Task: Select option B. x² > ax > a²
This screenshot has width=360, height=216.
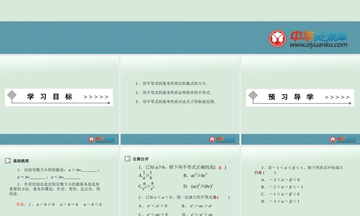Action: click(197, 206)
